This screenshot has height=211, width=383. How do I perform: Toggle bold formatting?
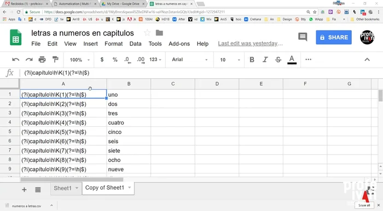[x=252, y=60]
